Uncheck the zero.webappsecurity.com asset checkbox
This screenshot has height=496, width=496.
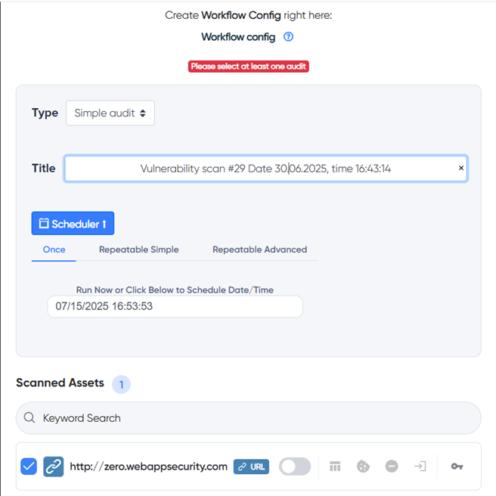pos(29,467)
